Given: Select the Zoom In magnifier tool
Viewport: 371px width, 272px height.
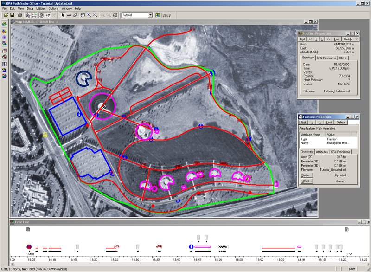Looking at the screenshot, I should click(89, 15).
